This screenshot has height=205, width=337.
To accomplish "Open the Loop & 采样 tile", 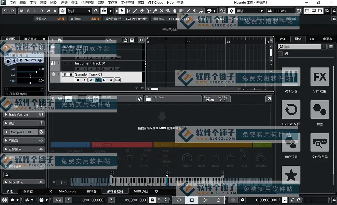I will (291, 109).
